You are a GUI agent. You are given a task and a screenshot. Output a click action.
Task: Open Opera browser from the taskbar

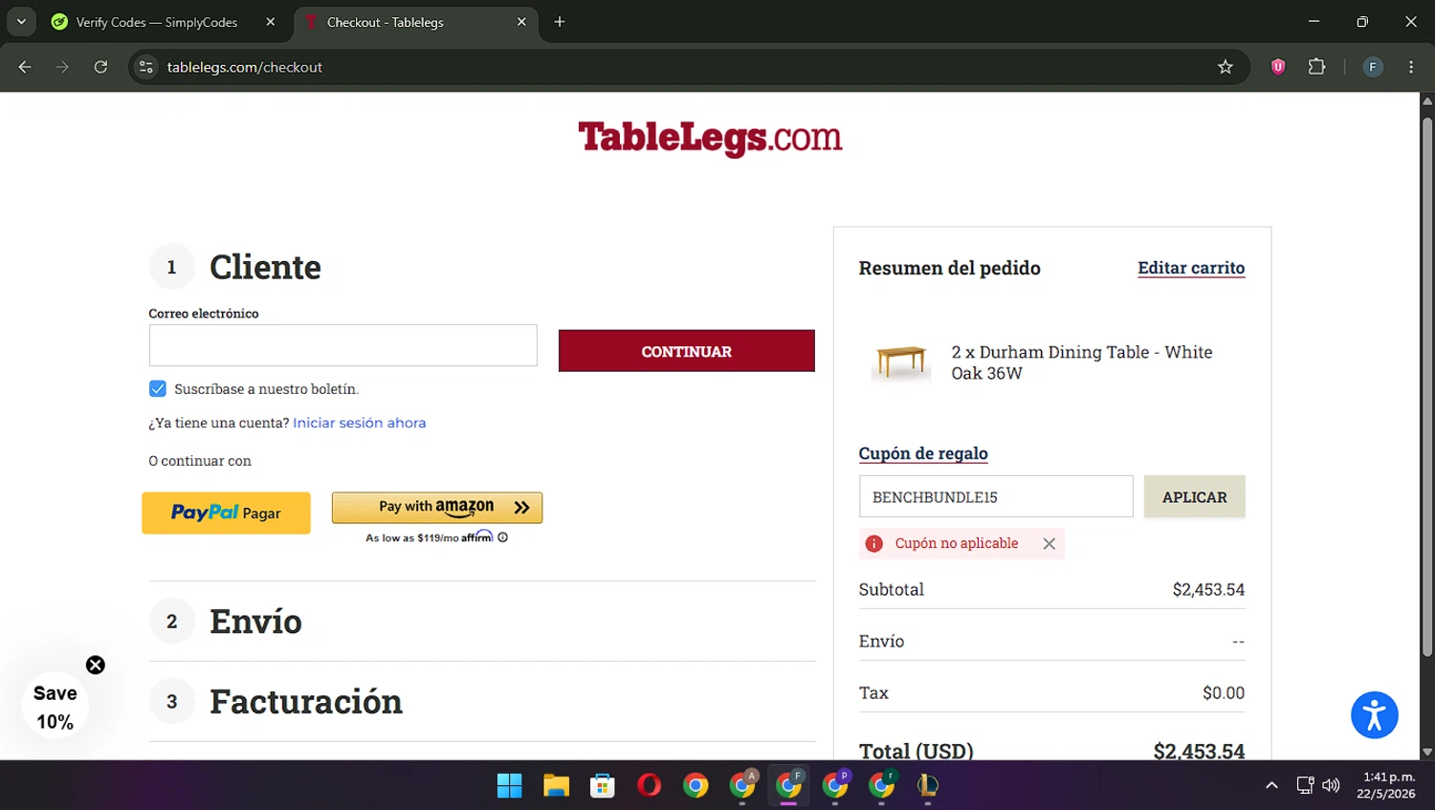click(x=649, y=785)
